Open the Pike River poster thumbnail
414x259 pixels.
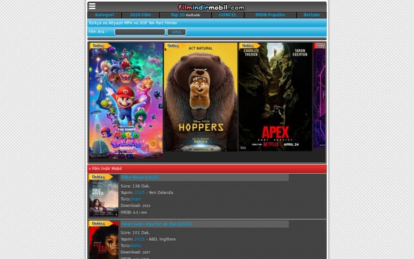[103, 196]
